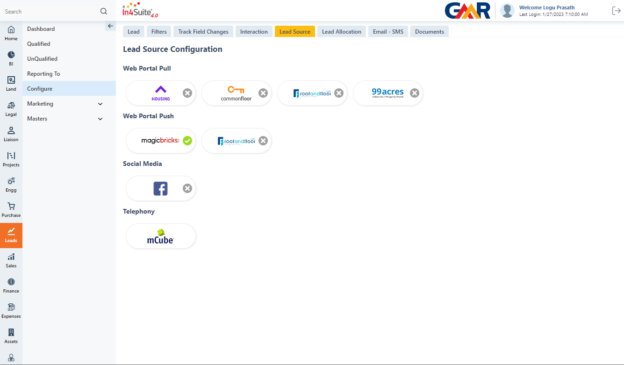Toggle the 99acres lead source status
Screen dimensions: 624x365
[x=415, y=93]
